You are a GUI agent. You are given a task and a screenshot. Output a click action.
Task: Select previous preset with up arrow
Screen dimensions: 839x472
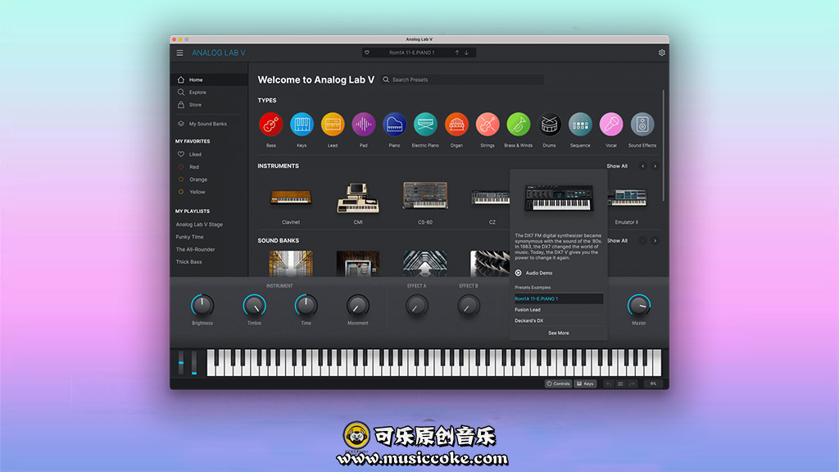pyautogui.click(x=457, y=52)
